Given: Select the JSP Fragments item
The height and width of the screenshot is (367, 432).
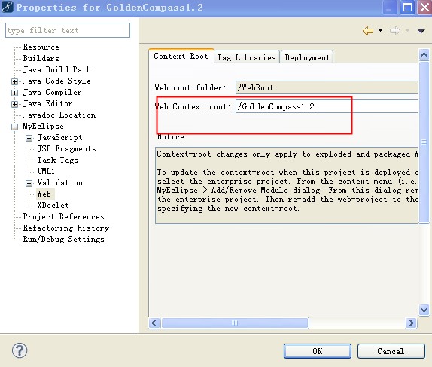Looking at the screenshot, I should coord(67,148).
